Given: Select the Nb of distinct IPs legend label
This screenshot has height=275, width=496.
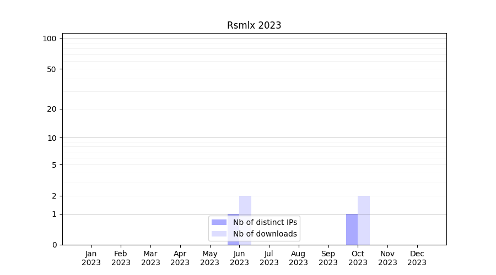Looking at the screenshot, I should coord(265,222).
